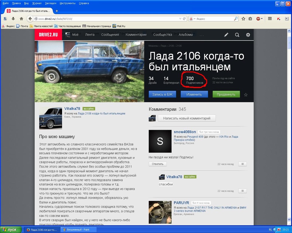Open Vitalka78 profile name link
This screenshot has width=292, height=233.
click(x=72, y=109)
